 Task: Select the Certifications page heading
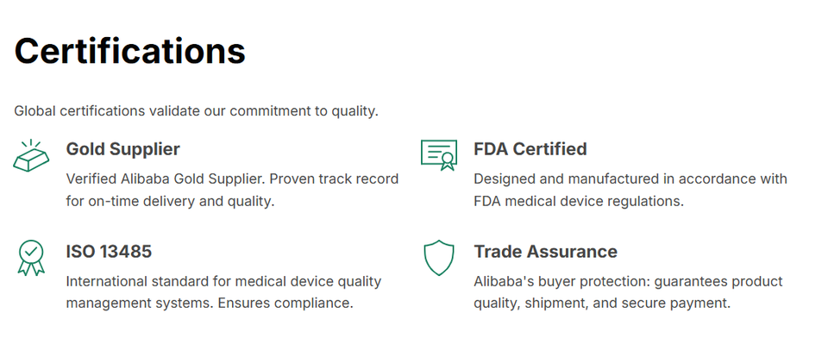click(x=130, y=51)
